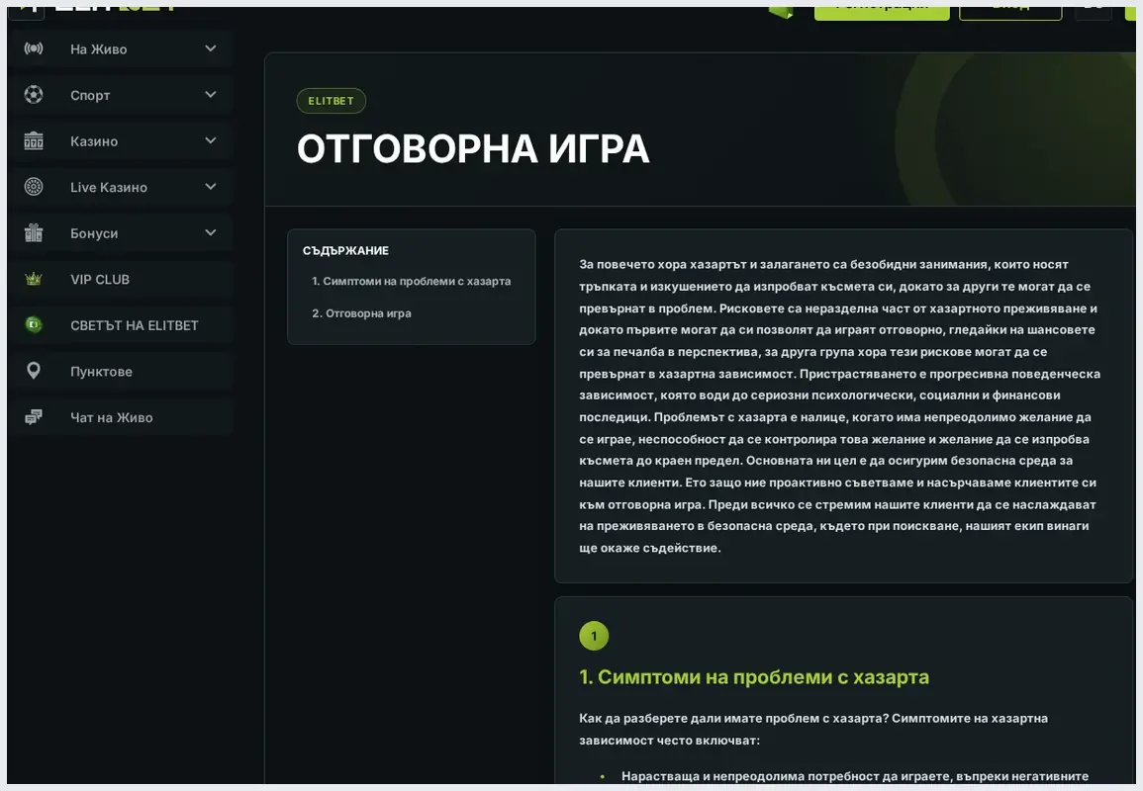This screenshot has width=1143, height=791.
Task: Click the СЪДЪРЖАНИЕ heading
Action: coord(345,250)
